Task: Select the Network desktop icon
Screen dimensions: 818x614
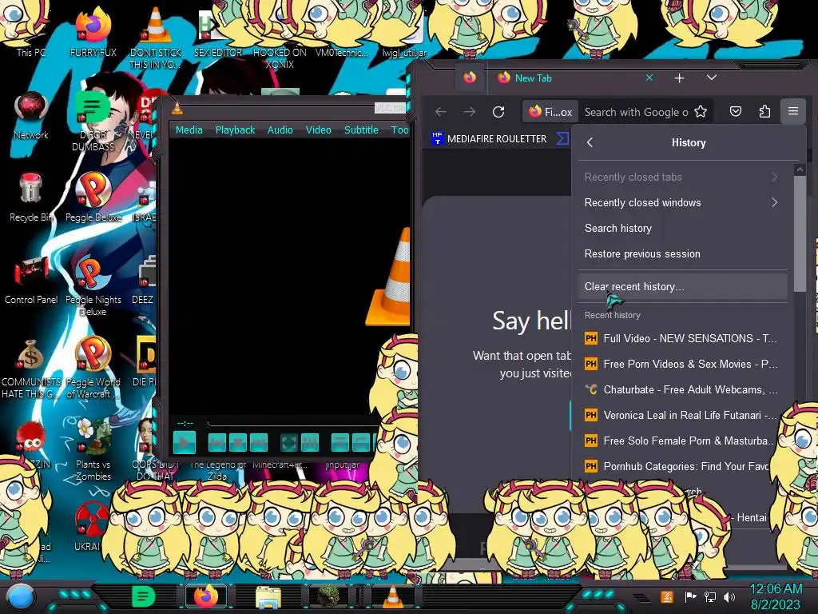Action: [x=31, y=115]
